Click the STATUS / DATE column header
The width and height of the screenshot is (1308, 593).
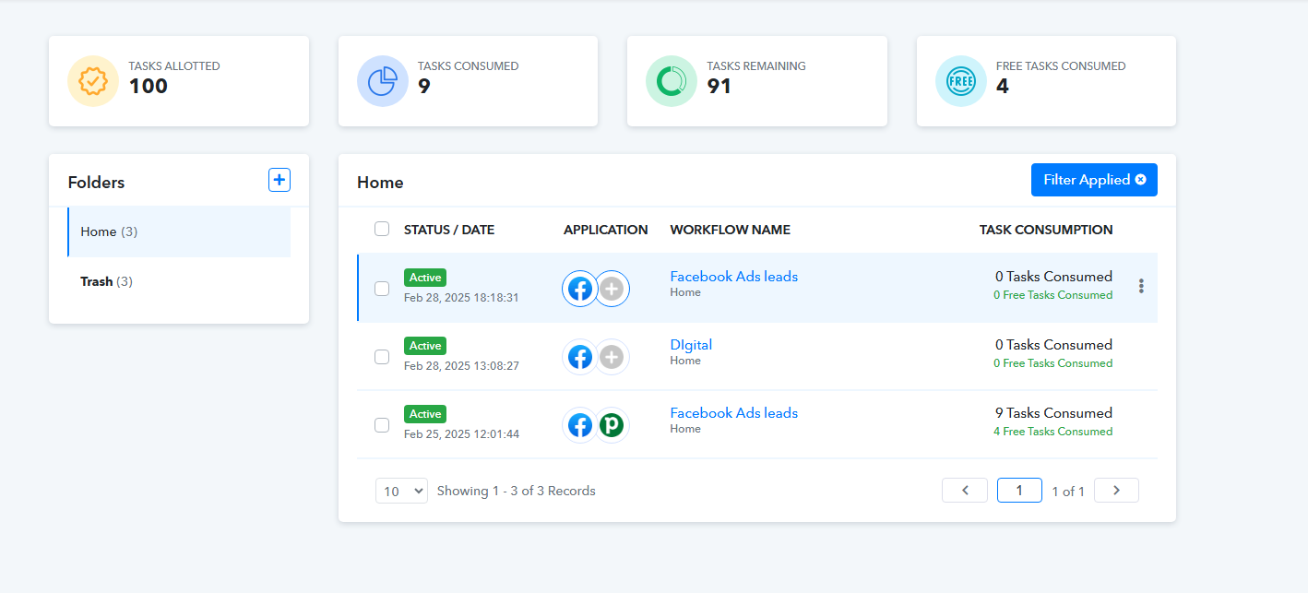pyautogui.click(x=449, y=230)
